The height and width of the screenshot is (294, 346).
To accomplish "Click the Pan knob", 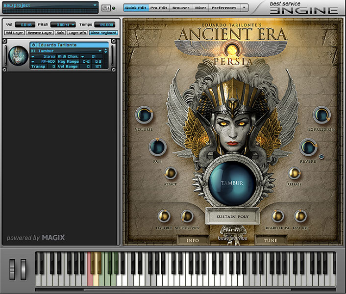I will (x=157, y=147).
